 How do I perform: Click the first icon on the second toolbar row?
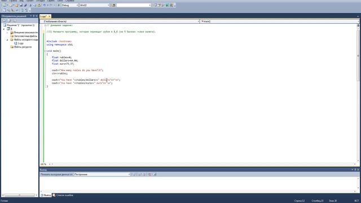coord(4,10)
